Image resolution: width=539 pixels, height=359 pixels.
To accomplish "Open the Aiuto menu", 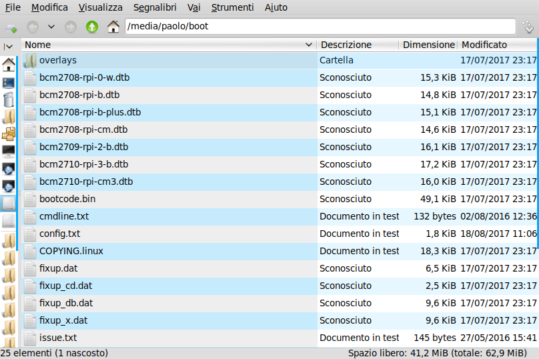I will tap(276, 7).
